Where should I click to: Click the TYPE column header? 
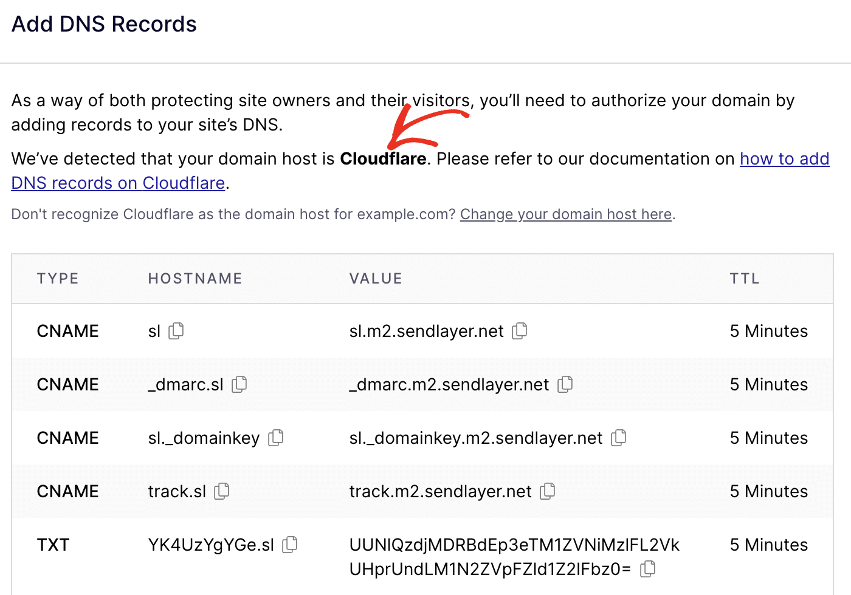coord(58,278)
